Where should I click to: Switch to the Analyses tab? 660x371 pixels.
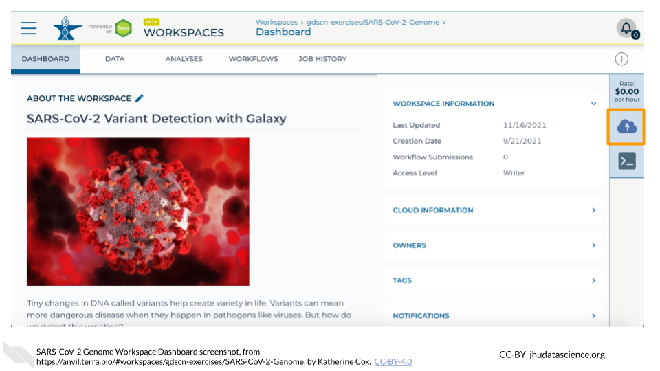(184, 59)
